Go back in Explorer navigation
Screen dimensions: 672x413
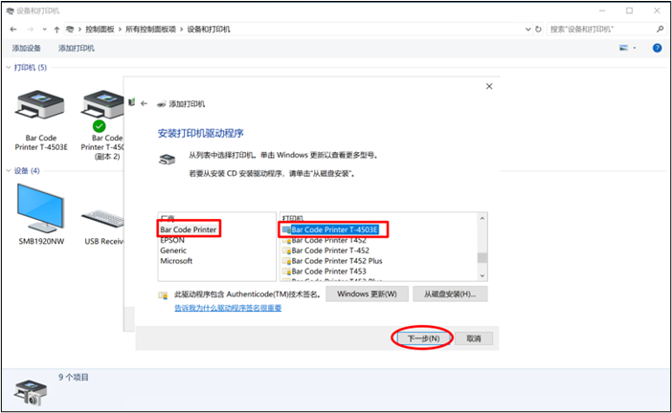pos(13,29)
